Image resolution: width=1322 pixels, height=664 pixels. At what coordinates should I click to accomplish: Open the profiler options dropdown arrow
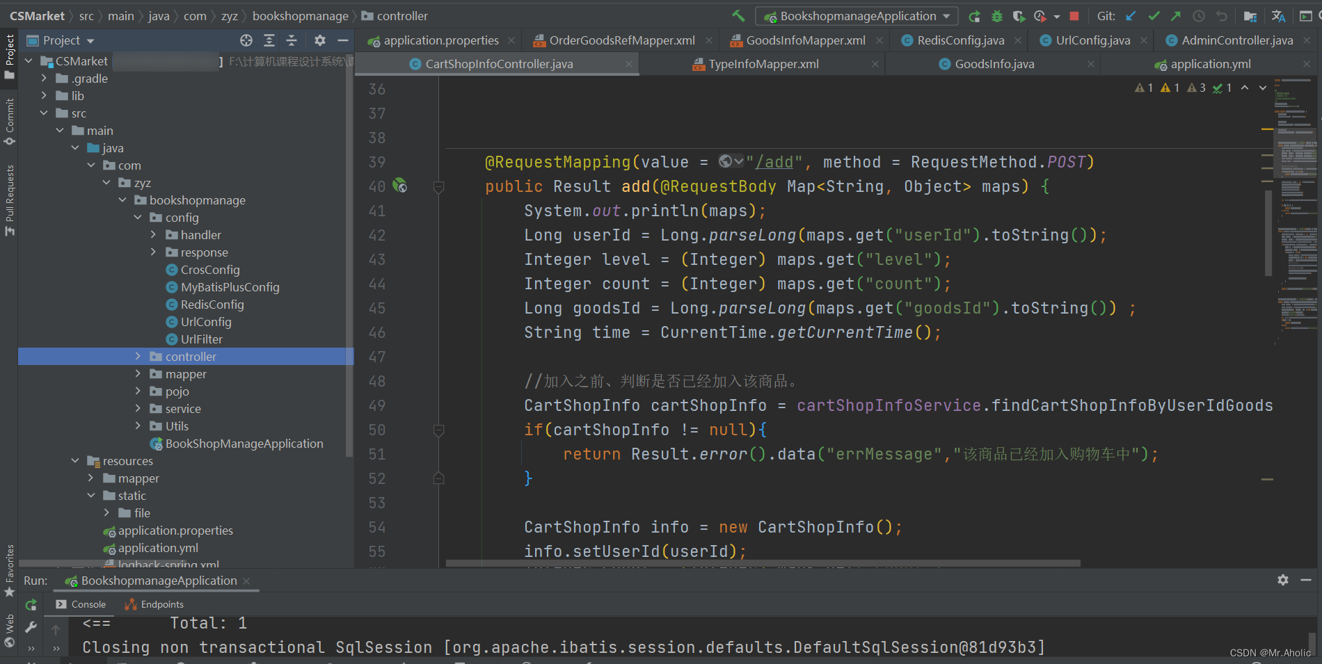tap(1057, 16)
